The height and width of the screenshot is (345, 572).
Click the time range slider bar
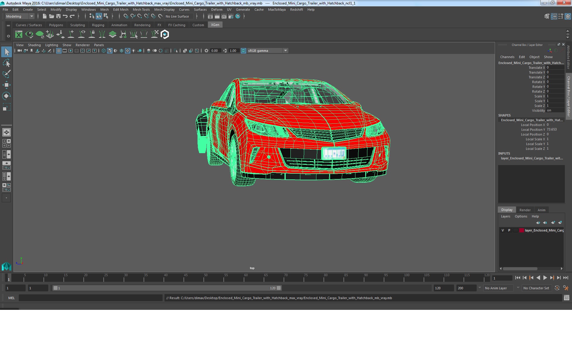coord(167,288)
